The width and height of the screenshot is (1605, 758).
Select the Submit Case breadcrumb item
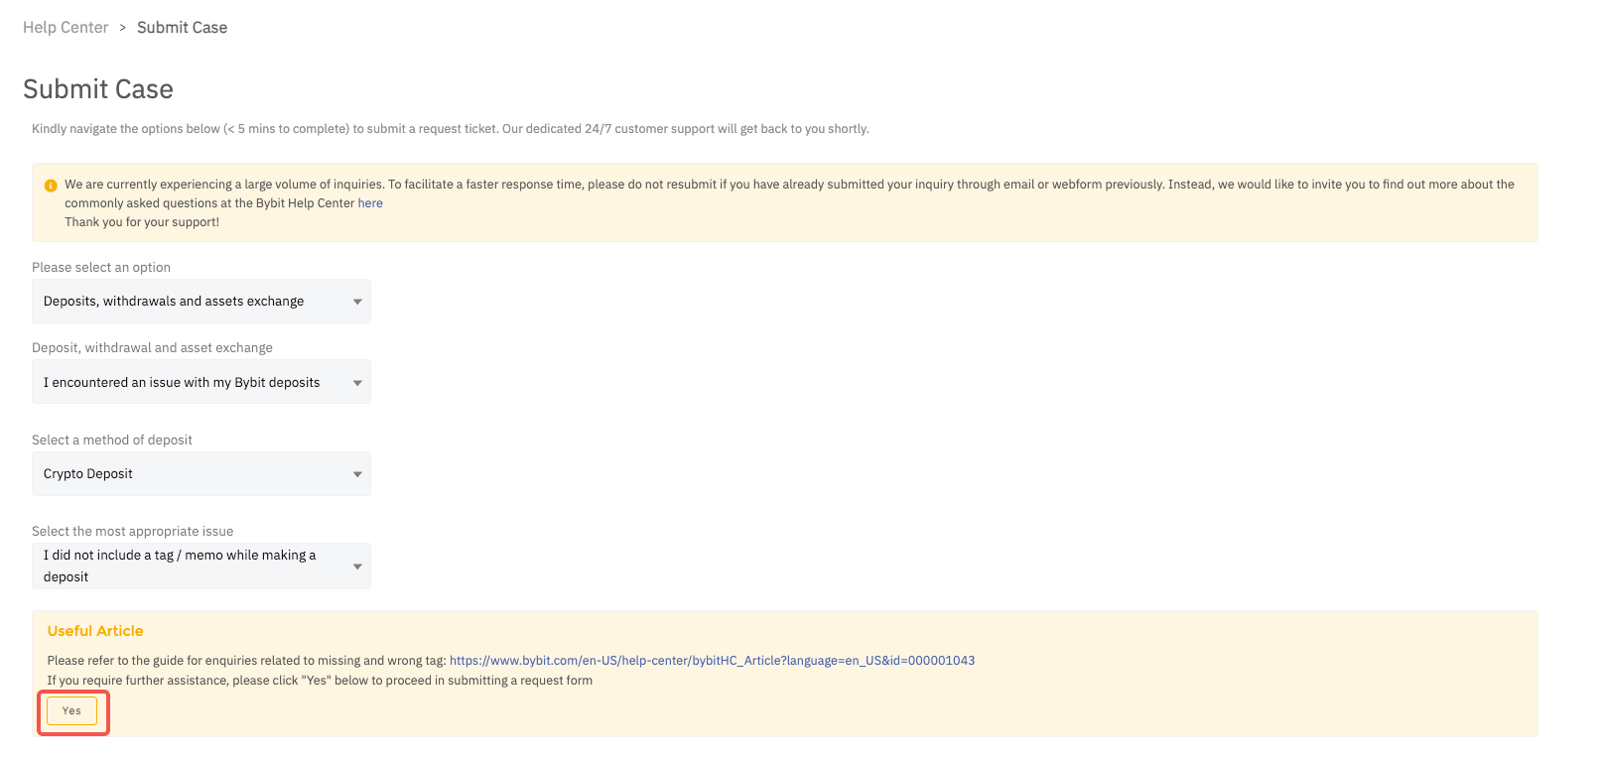[183, 28]
